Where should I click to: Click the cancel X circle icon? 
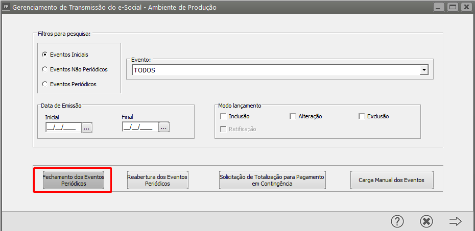pos(426,221)
